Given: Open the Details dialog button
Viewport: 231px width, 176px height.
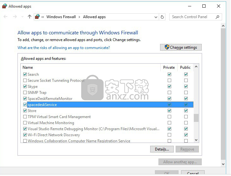Looking at the screenshot, I should coord(162,149).
